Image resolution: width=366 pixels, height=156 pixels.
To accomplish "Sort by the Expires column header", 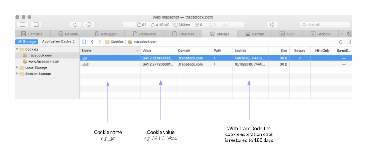I will click(251, 51).
